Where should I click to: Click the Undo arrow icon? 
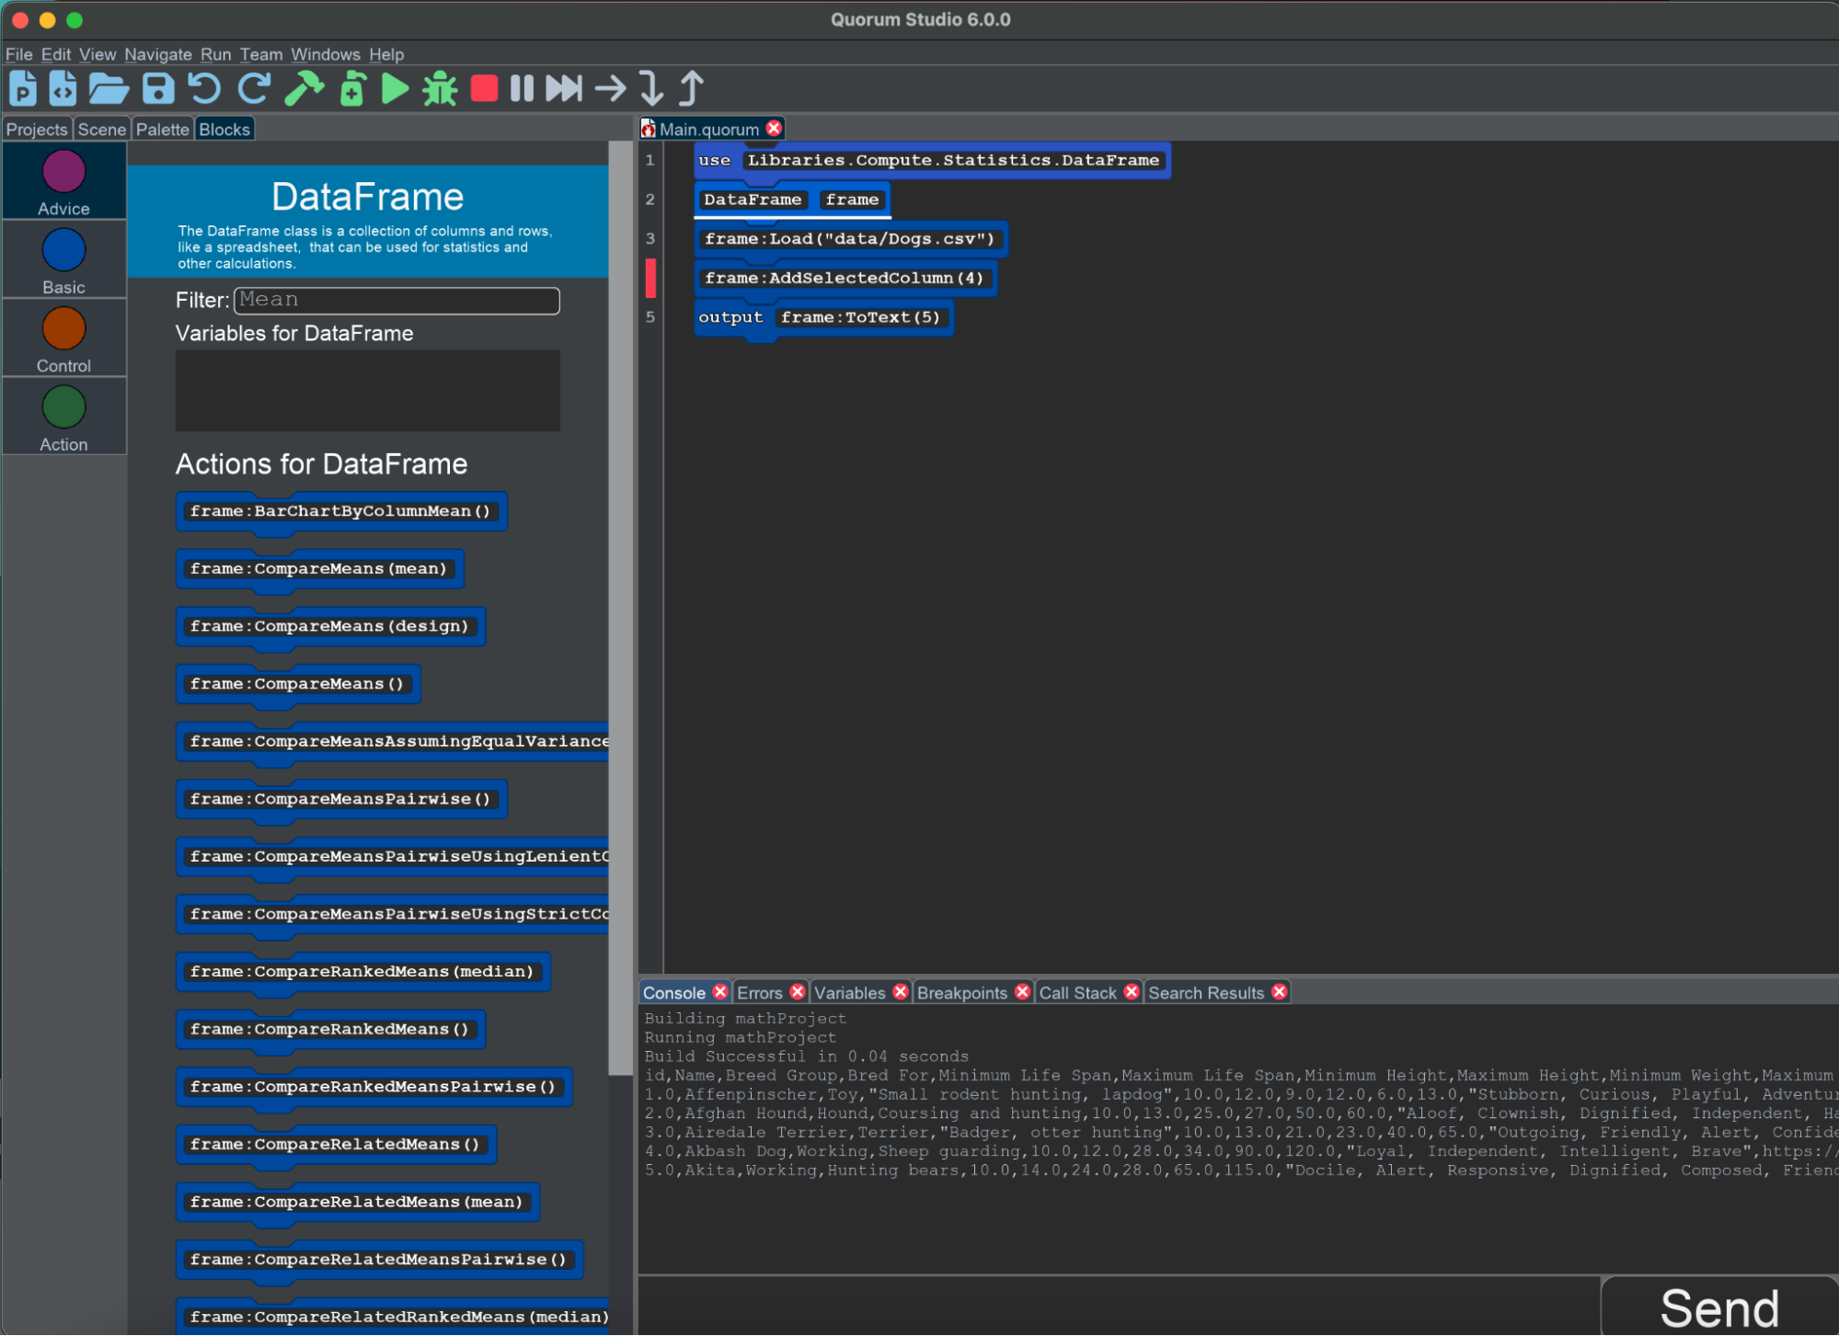coord(207,88)
